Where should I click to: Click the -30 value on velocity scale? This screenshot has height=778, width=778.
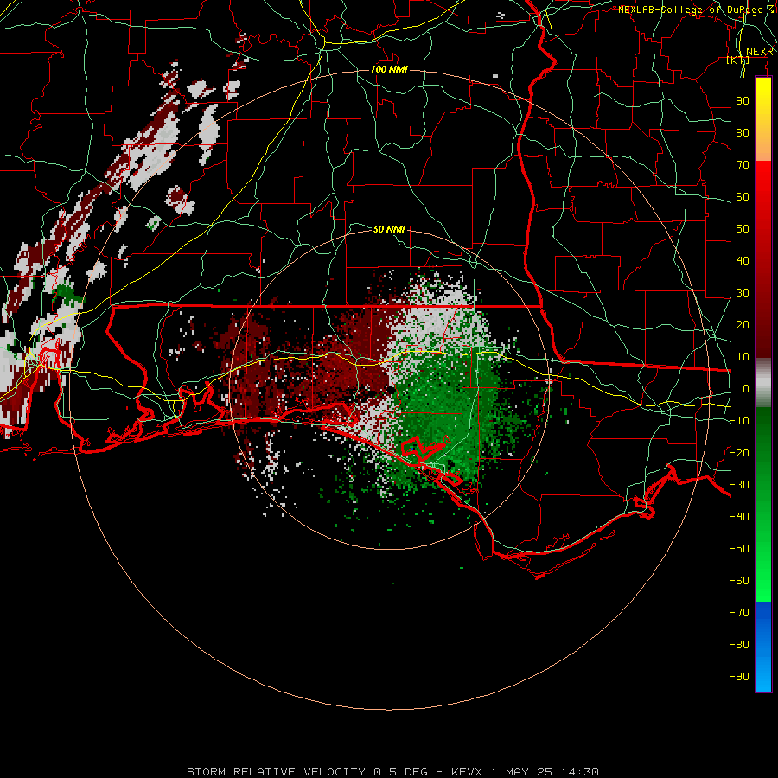click(x=739, y=485)
